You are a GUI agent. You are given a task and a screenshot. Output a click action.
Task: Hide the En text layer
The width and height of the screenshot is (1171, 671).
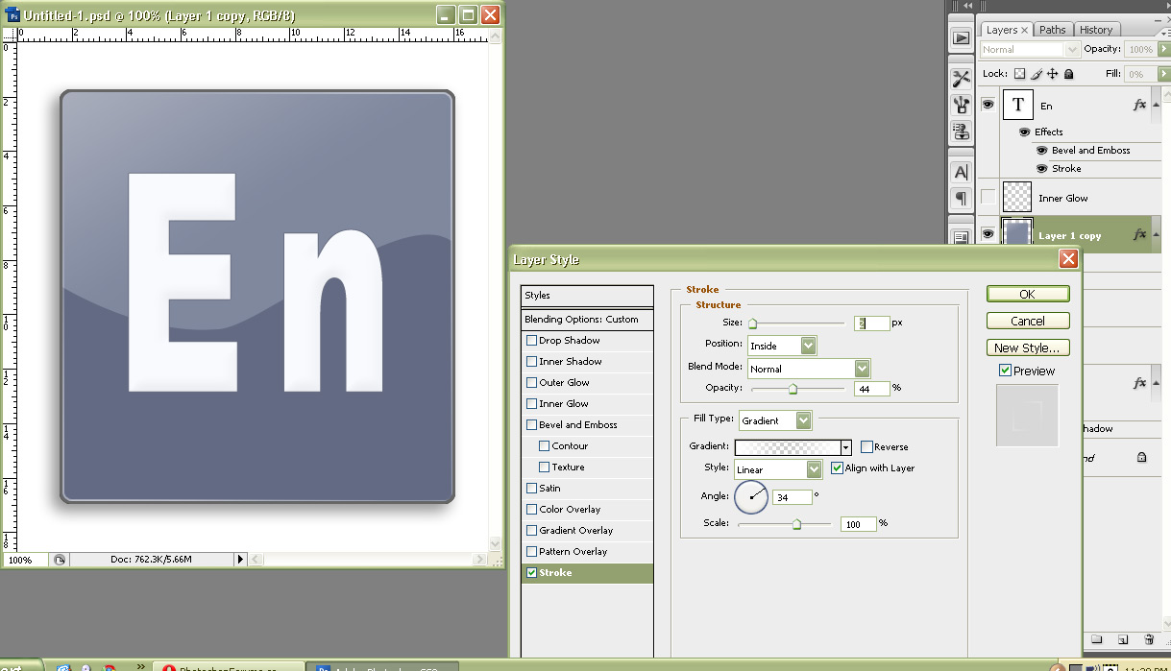(988, 105)
